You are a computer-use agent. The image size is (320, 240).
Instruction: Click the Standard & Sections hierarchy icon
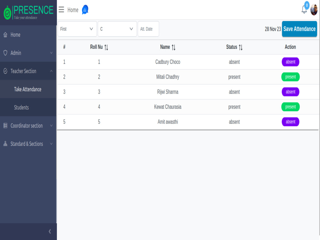(5, 144)
